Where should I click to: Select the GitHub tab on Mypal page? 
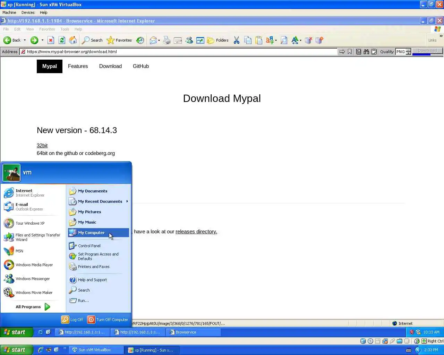click(x=141, y=66)
